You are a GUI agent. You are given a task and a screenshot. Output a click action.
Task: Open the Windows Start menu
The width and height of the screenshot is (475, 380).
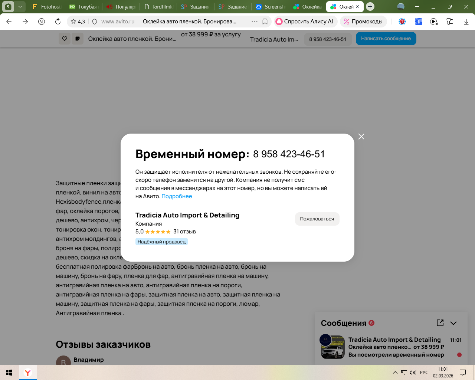[9, 373]
